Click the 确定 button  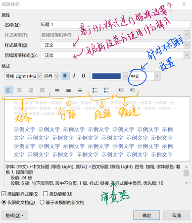(146, 216)
